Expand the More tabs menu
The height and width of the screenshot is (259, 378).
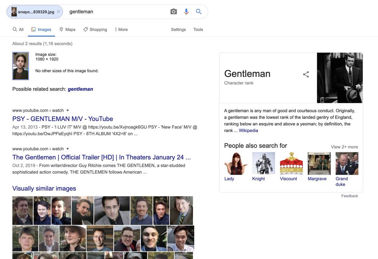pos(121,30)
